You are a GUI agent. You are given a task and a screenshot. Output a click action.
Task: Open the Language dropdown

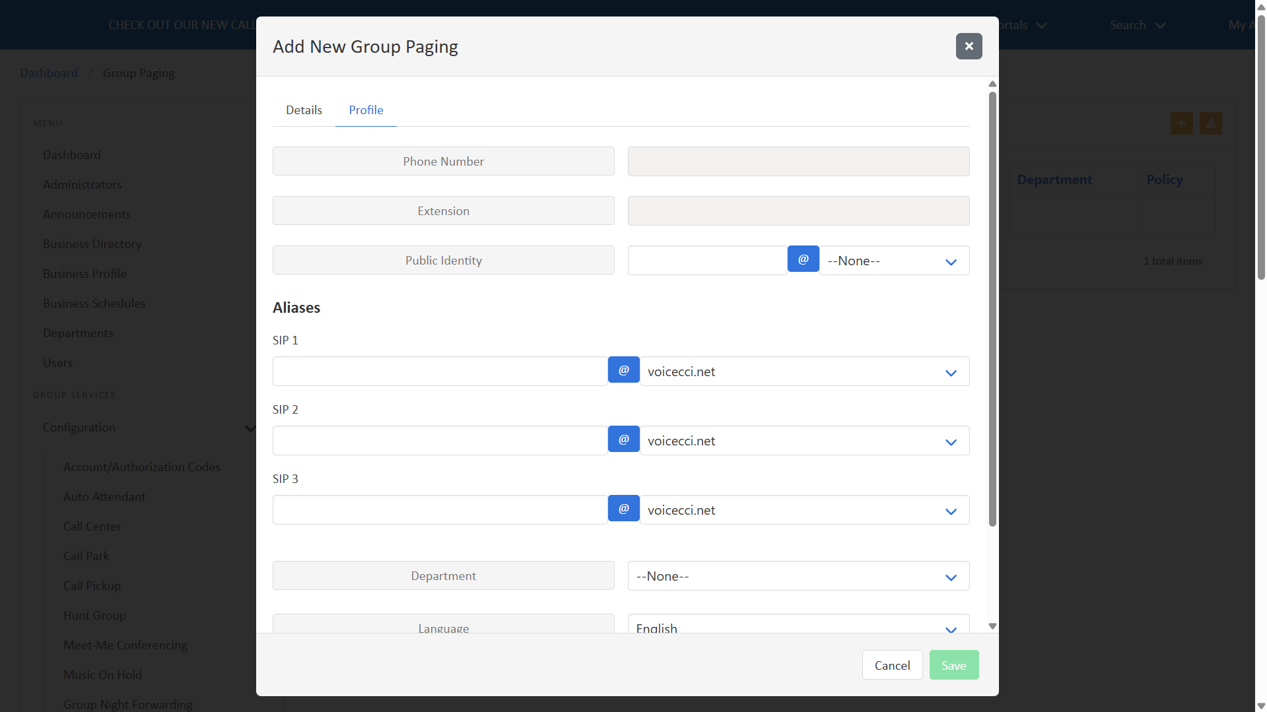click(798, 626)
